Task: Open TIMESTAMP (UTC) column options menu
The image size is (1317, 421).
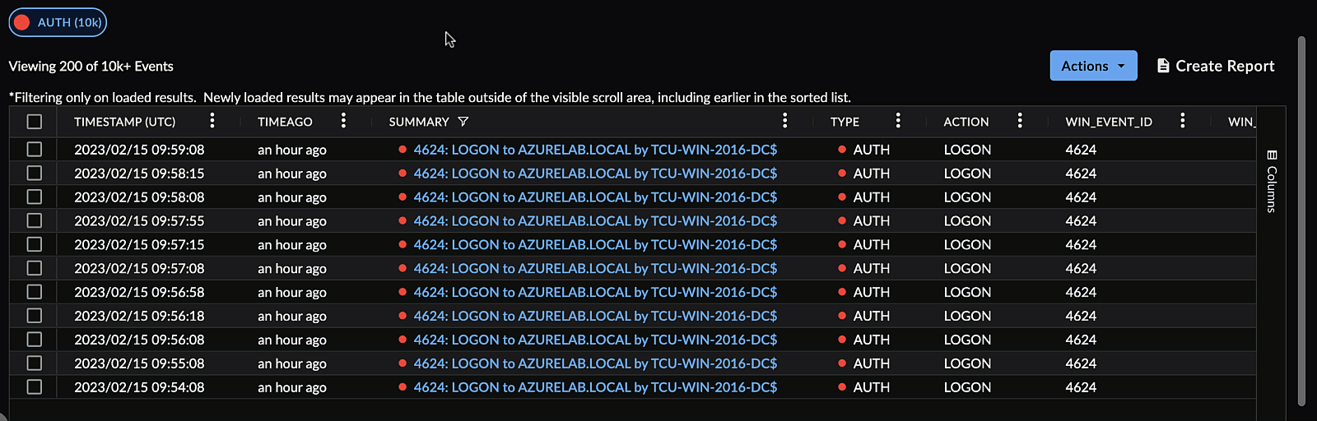Action: click(212, 121)
